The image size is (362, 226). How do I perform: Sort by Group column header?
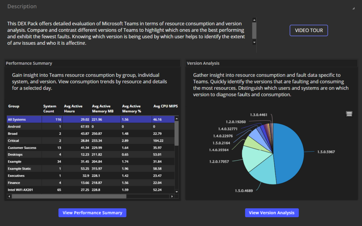[x=14, y=106]
